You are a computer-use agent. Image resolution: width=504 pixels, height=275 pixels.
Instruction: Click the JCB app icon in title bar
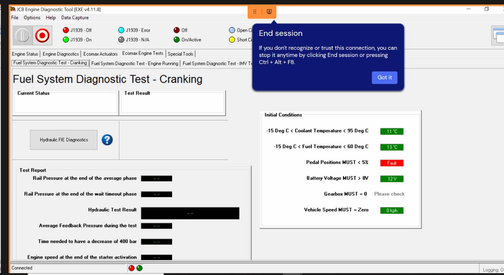[13, 9]
